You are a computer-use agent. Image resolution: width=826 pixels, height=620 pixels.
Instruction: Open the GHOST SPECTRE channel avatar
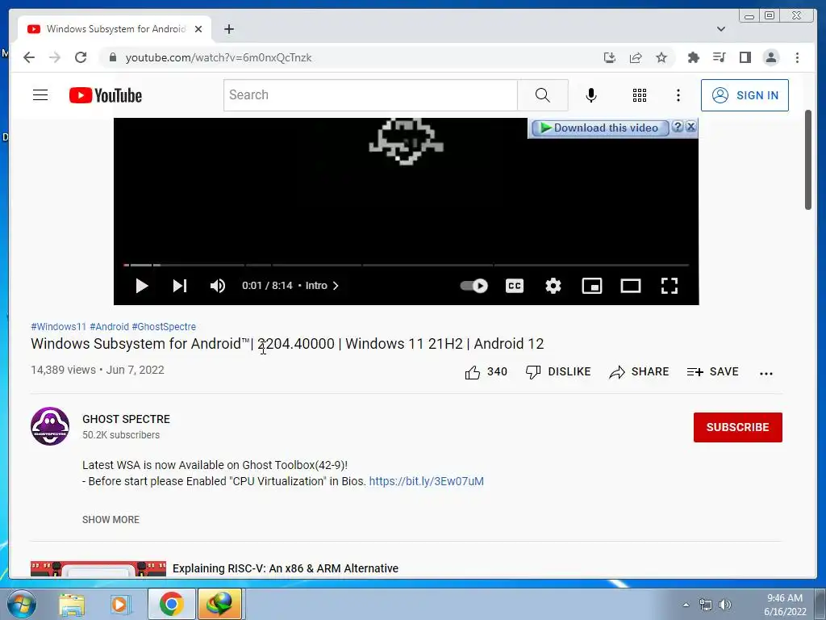click(50, 426)
